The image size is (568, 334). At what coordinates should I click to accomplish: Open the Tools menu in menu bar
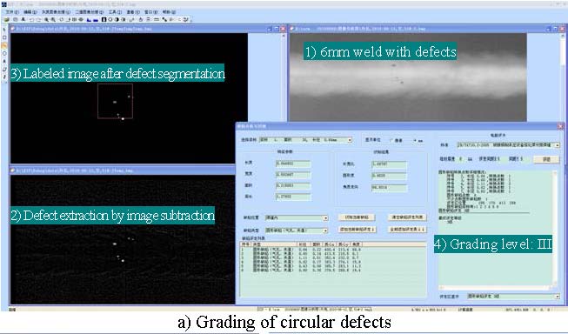(115, 12)
